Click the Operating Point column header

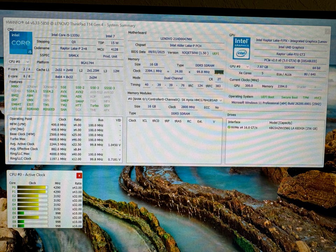(x=21, y=119)
